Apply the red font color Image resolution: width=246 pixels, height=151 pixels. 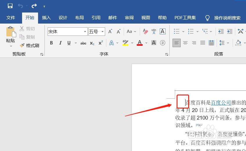(140, 43)
